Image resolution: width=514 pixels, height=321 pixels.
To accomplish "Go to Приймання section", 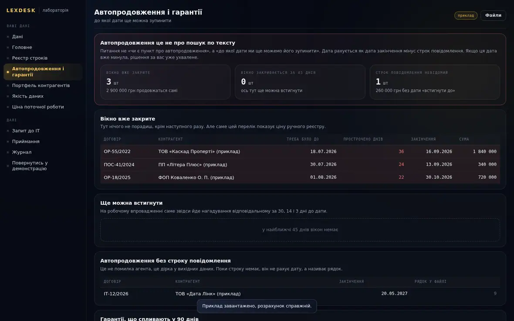I will pyautogui.click(x=43, y=141).
